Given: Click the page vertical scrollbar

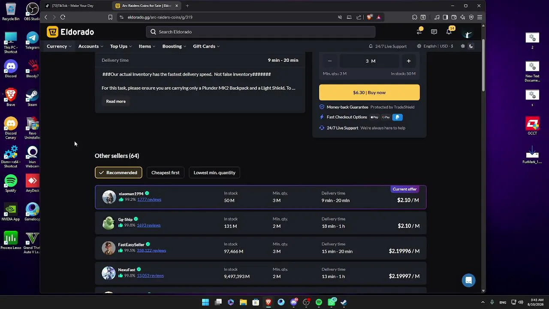Looking at the screenshot, I should (x=484, y=64).
